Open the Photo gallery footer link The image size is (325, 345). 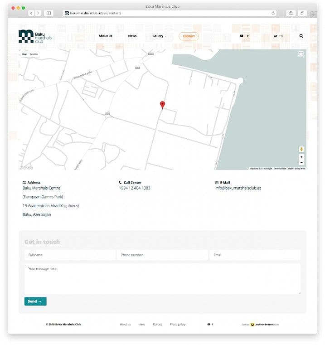coord(178,324)
